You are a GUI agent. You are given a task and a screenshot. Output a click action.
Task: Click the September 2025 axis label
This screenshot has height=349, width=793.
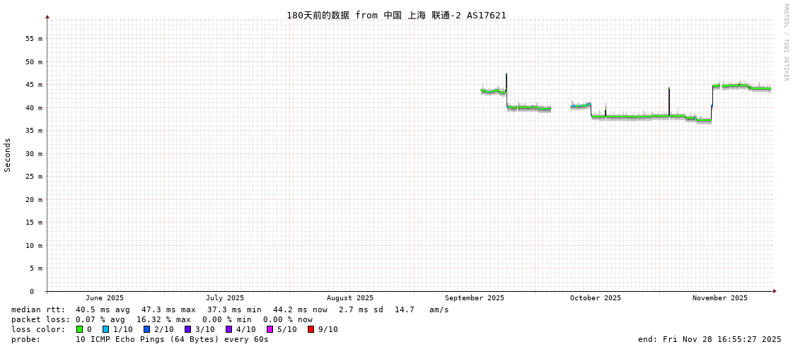[474, 298]
